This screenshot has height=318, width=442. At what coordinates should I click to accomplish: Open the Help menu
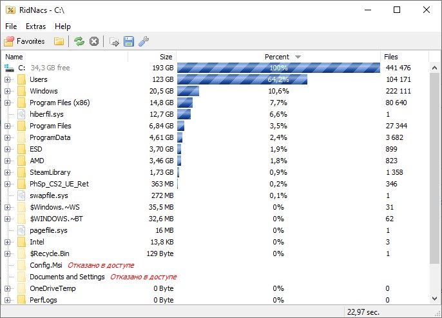(x=62, y=26)
